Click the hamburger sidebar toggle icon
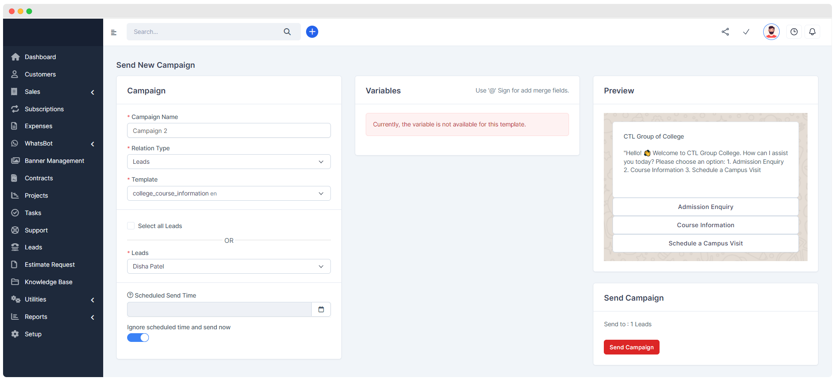 pyautogui.click(x=114, y=32)
